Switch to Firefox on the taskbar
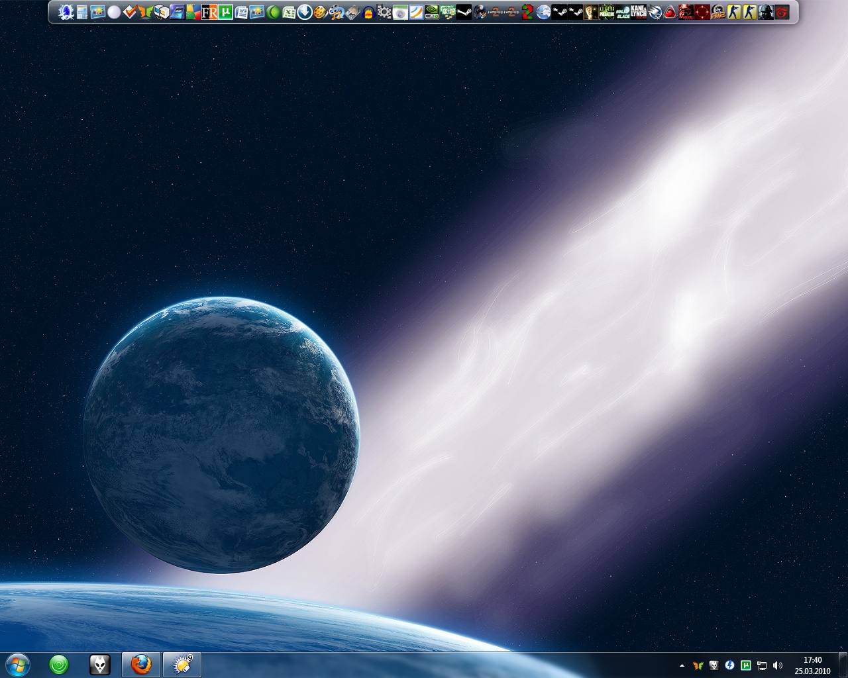This screenshot has height=678, width=848. click(x=140, y=665)
